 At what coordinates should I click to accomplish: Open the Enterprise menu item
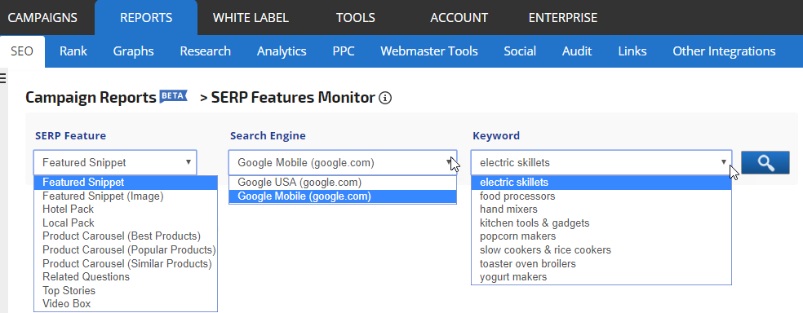tap(563, 17)
